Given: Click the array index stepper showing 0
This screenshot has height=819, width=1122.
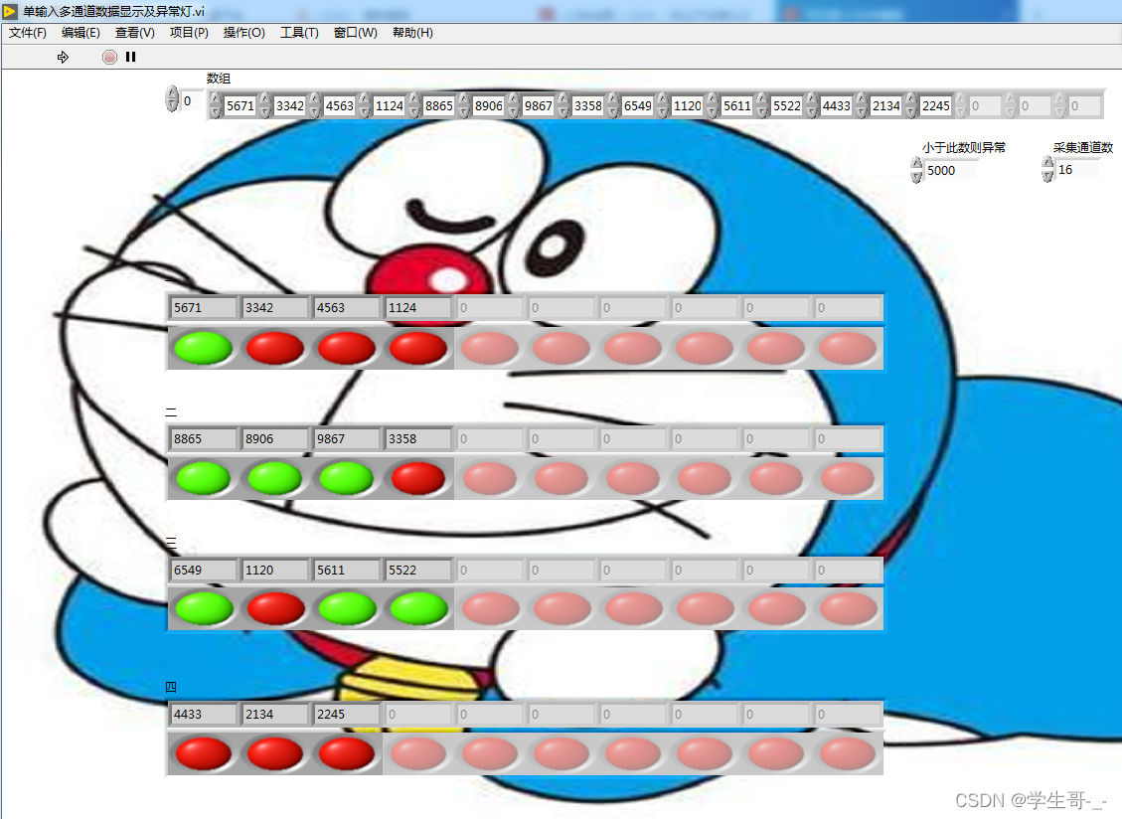Looking at the screenshot, I should pos(172,98).
